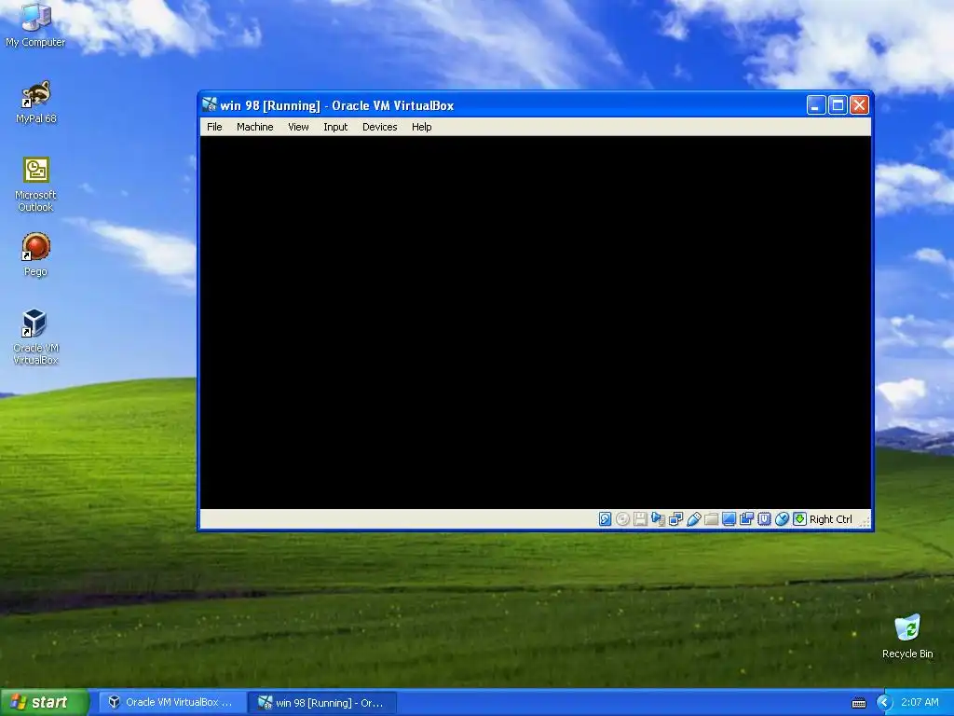Click the mouse integration status icon
The height and width of the screenshot is (716, 954).
click(782, 518)
